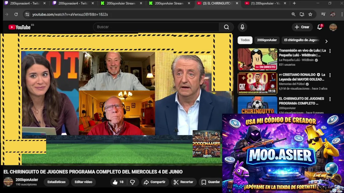Open the Cristiano Ronaldo 19:18 video thumbnail
Viewport: 344px width, 193px height.
[257, 83]
